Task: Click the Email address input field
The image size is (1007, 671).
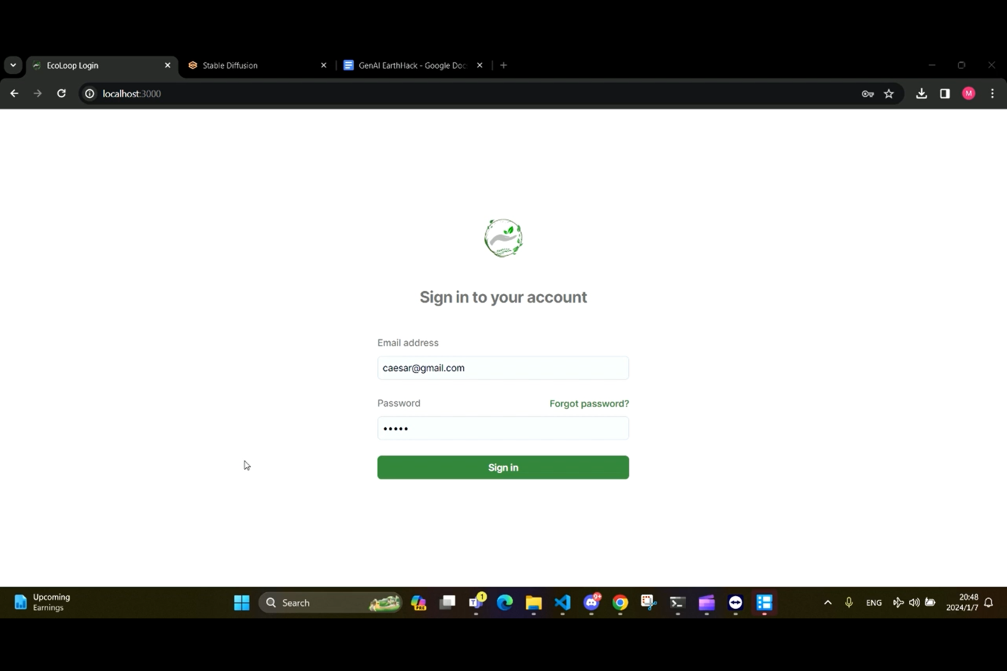Action: 503,368
